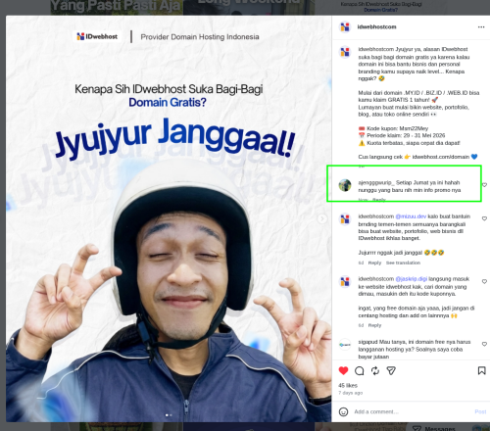The image size is (490, 431).
Task: Open idwebhostcom username in post header
Action: (376, 26)
